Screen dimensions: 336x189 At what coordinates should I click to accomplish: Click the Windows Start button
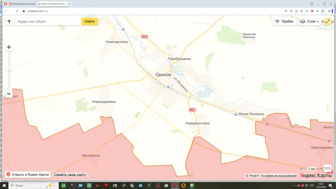[5, 185]
